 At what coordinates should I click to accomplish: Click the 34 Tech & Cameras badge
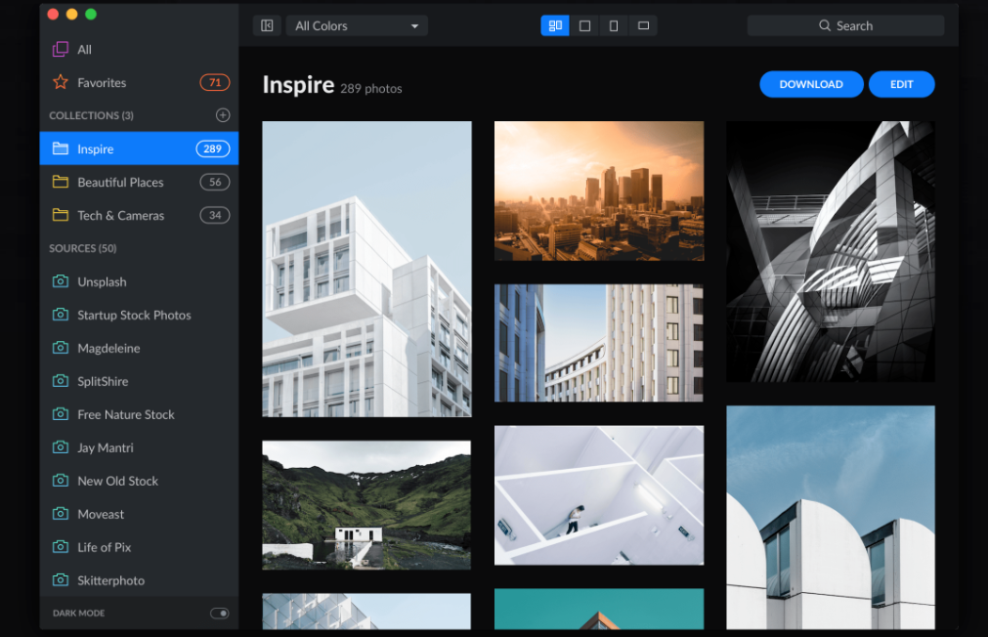click(215, 215)
